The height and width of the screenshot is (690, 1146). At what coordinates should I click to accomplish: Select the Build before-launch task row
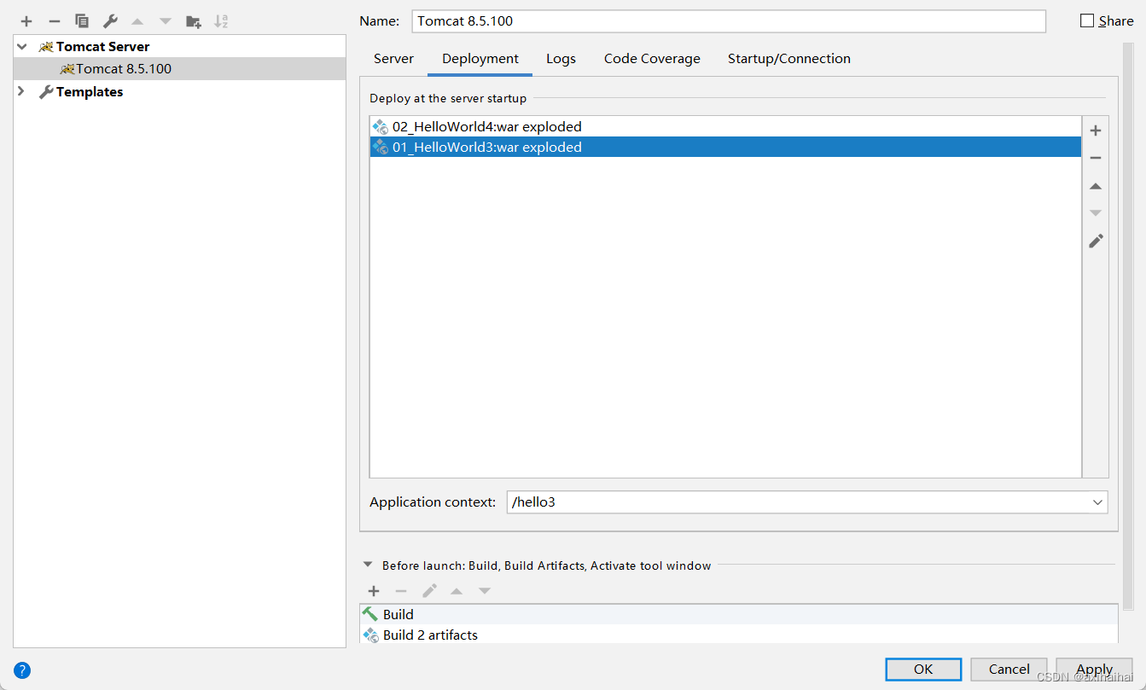tap(738, 614)
